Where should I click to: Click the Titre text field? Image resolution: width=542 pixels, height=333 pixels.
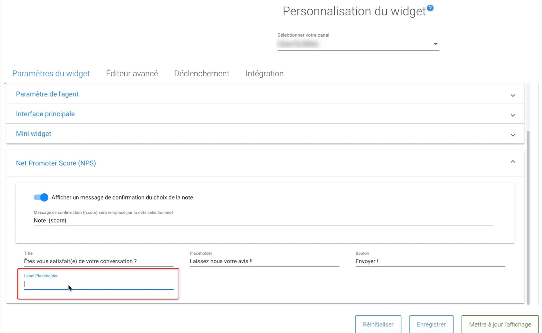(x=99, y=261)
